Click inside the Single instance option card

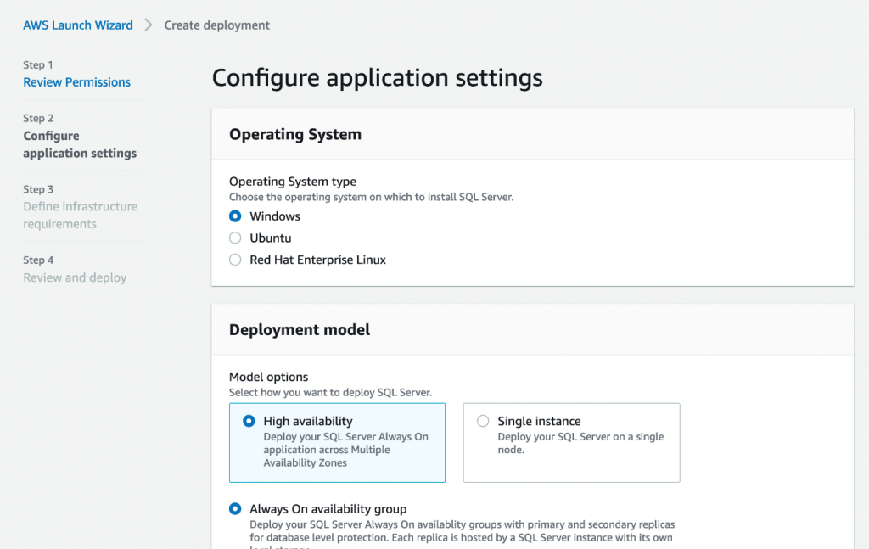(x=571, y=442)
